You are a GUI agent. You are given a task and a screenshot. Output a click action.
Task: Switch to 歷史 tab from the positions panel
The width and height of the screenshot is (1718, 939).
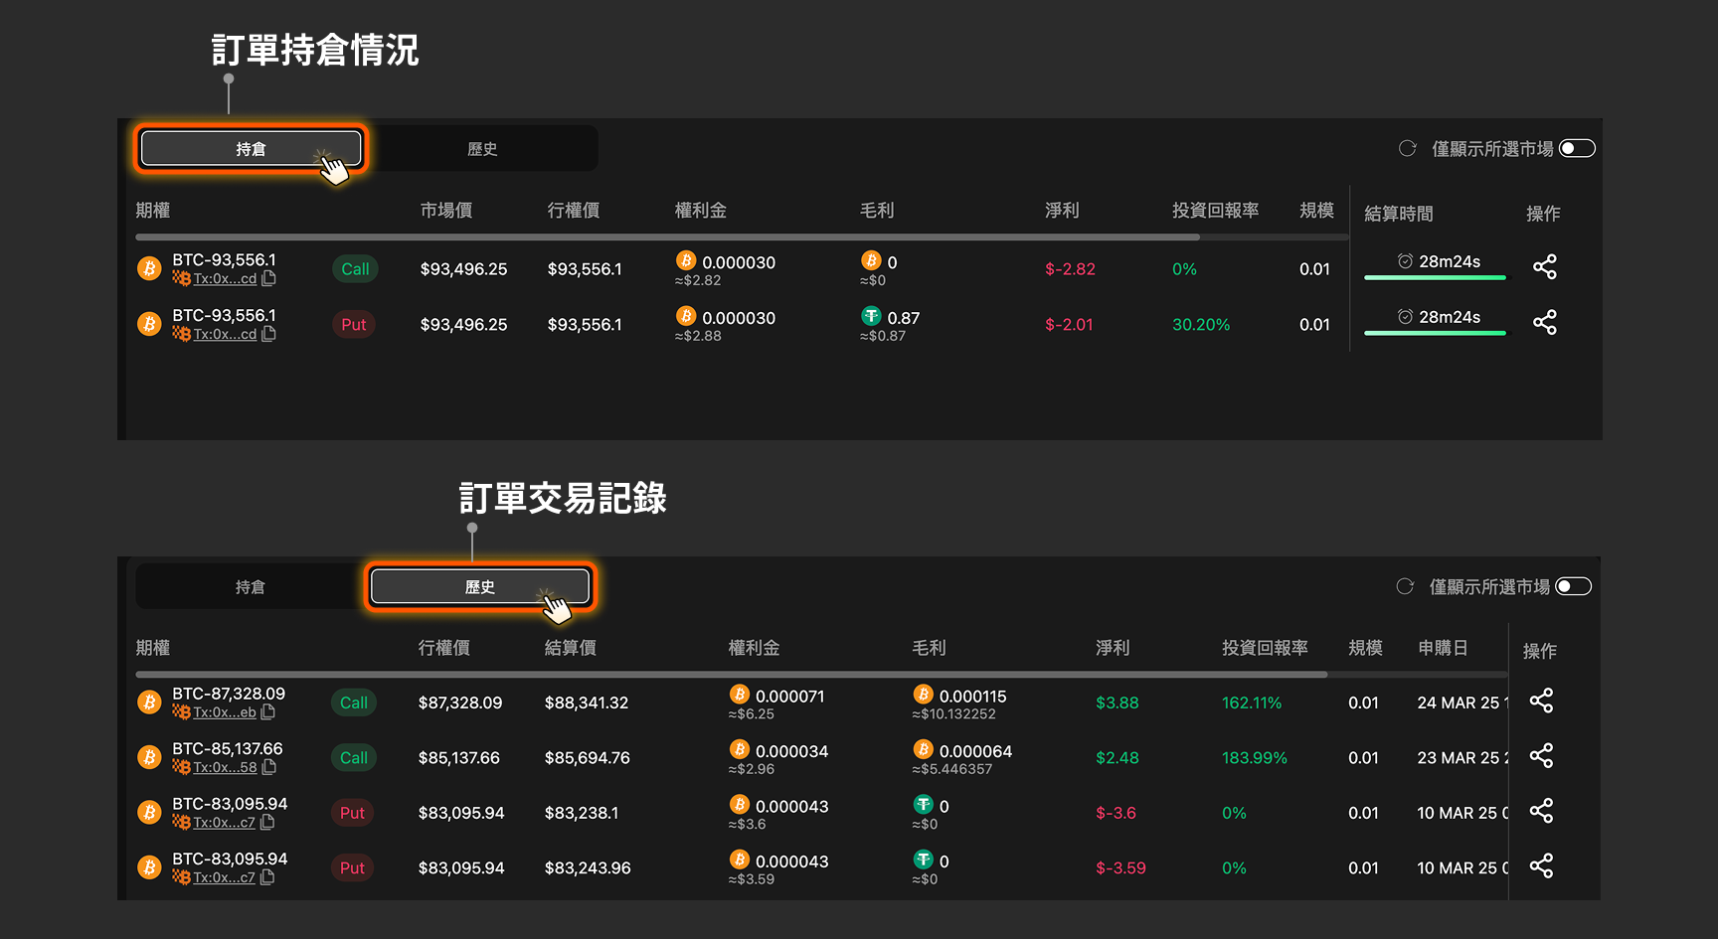[x=482, y=149]
